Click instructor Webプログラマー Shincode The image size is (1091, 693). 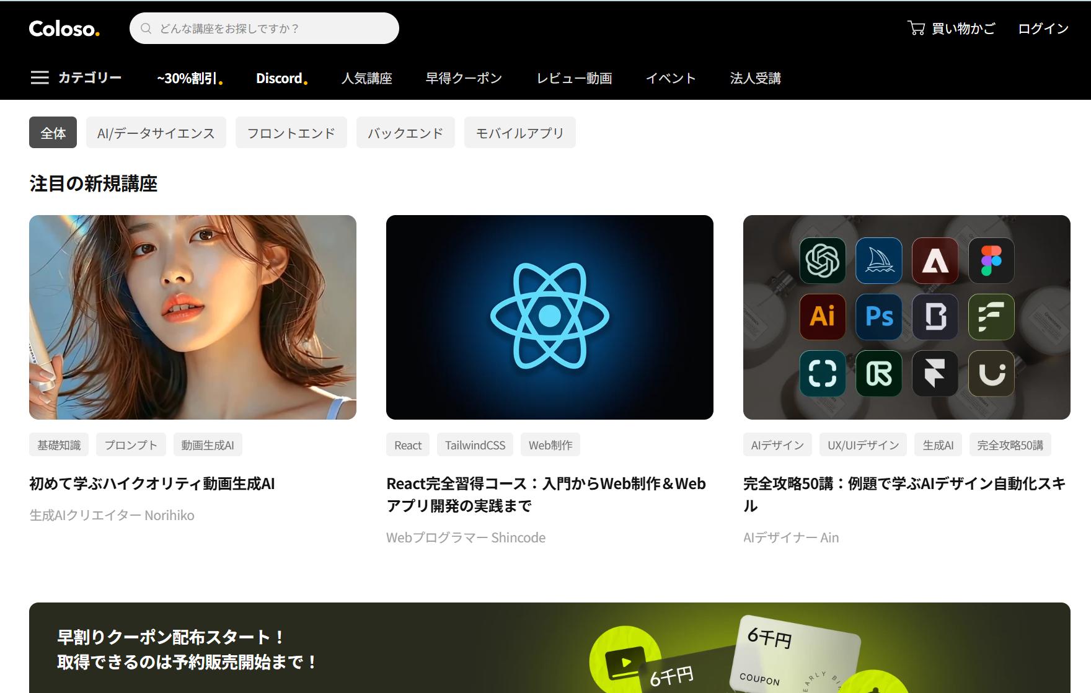(466, 537)
